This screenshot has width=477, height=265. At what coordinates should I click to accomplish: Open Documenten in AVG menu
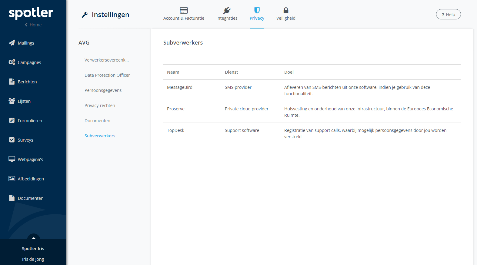(x=97, y=121)
